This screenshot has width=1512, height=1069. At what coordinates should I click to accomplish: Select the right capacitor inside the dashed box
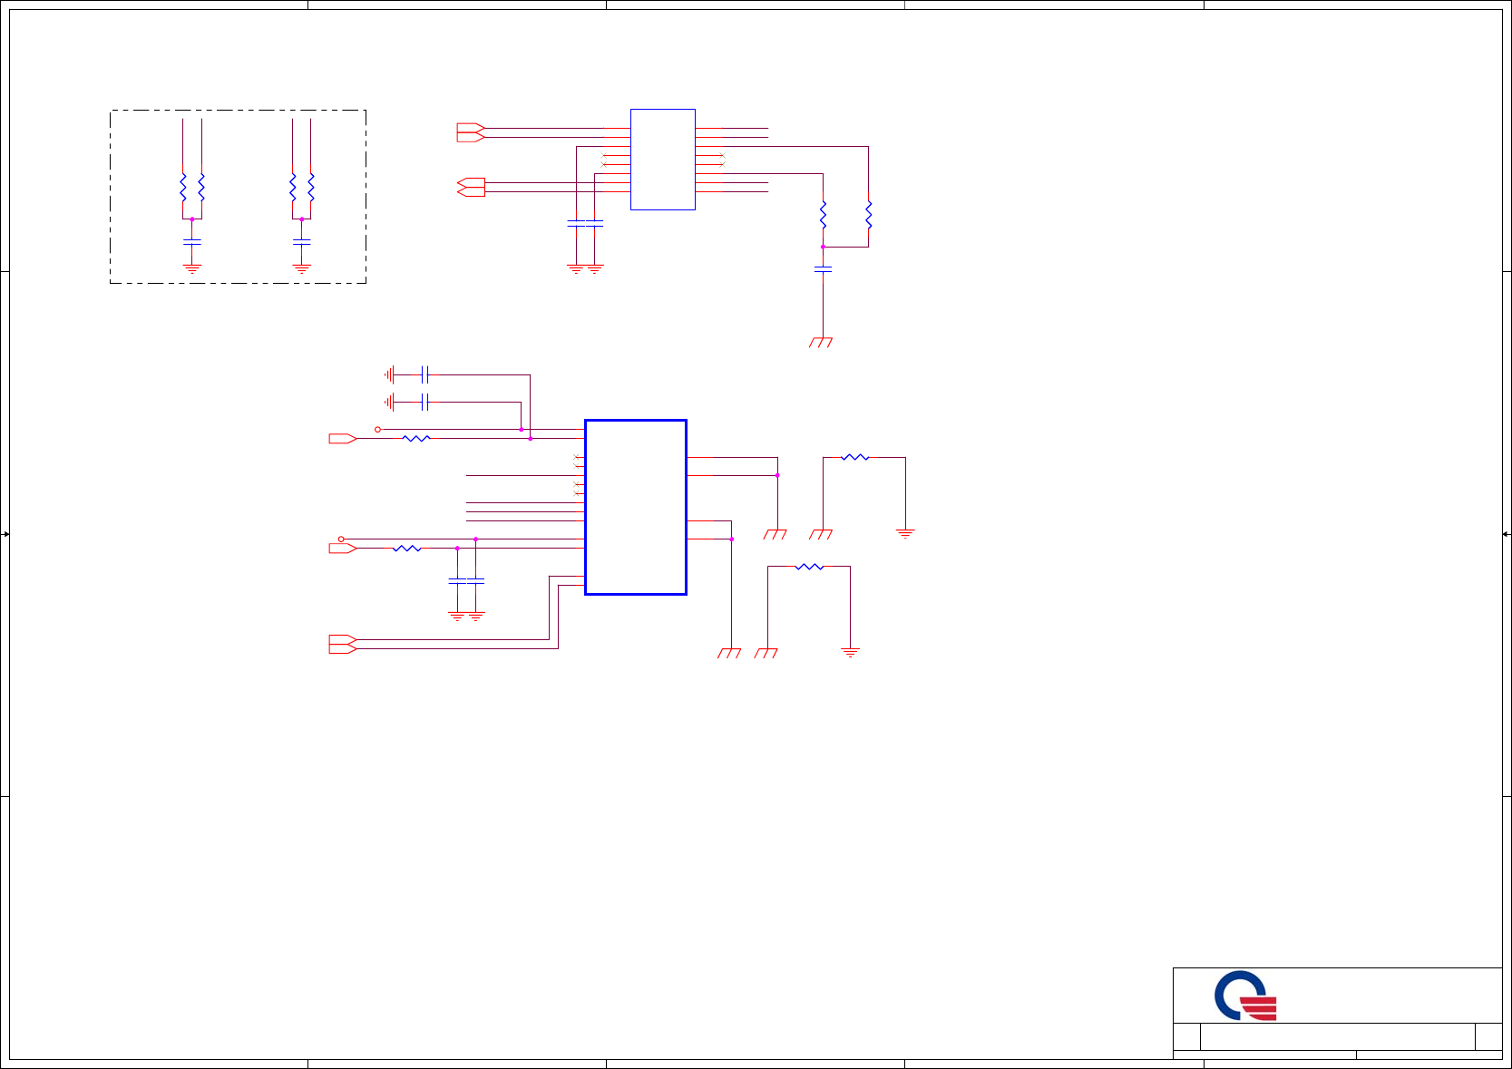[302, 241]
